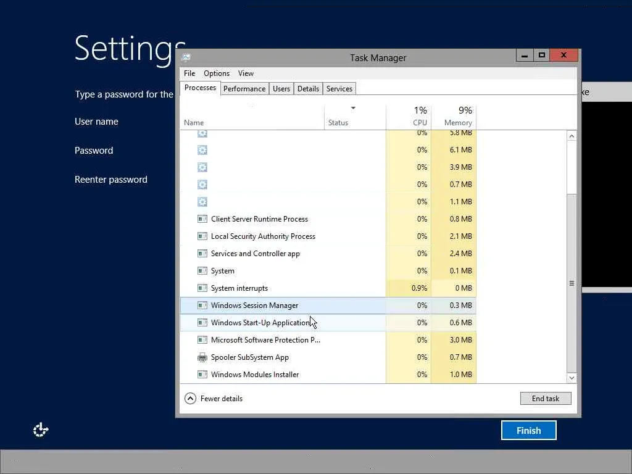
Task: Click the Windows Modules Installer icon
Action: pyautogui.click(x=202, y=375)
